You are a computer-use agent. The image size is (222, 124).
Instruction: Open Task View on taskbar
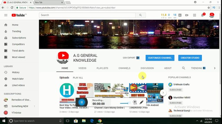pyautogui.click(x=68, y=121)
